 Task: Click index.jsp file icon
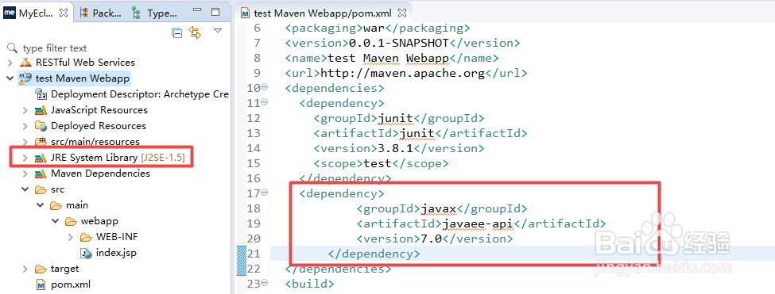coord(87,253)
